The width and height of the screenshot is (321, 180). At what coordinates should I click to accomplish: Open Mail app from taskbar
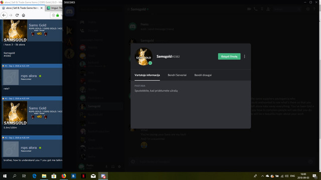click(93, 176)
